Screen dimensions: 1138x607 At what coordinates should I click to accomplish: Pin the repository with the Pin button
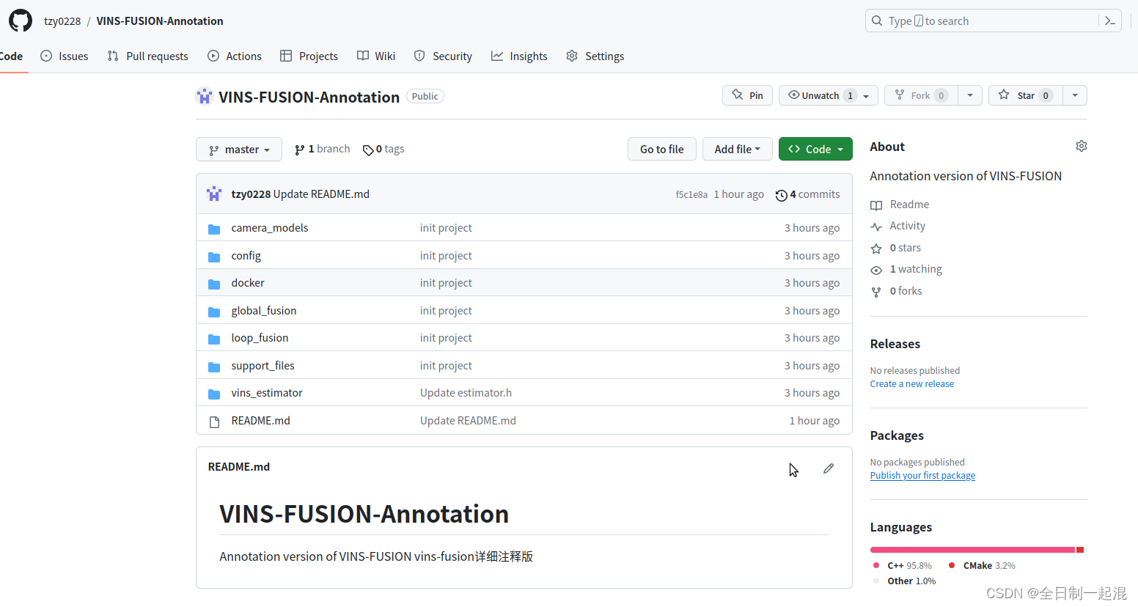[747, 95]
